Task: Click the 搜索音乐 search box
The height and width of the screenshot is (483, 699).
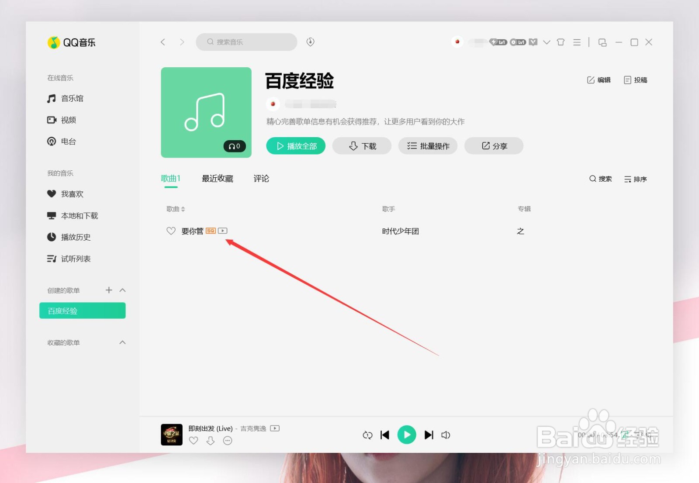Action: click(x=246, y=42)
